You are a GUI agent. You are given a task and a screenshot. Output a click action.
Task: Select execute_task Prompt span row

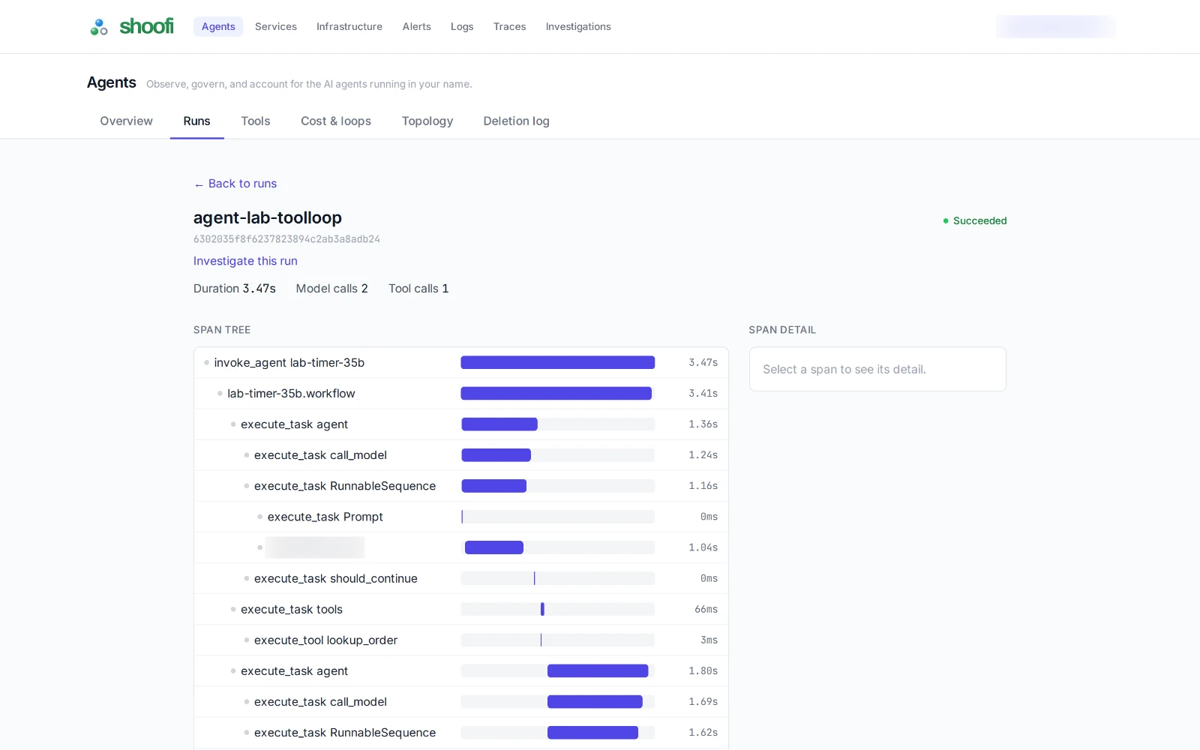point(461,516)
